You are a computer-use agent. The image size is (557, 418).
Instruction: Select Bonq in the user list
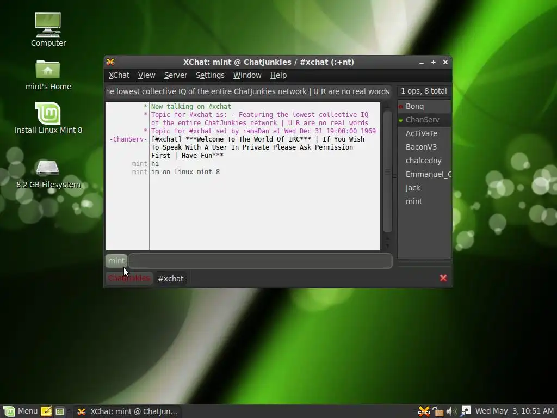click(x=424, y=106)
